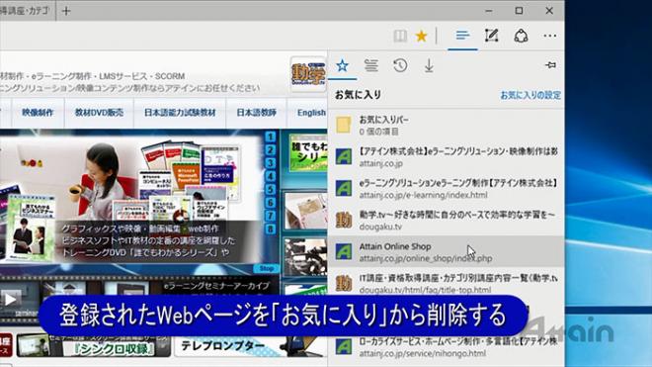Toggle the Hub panel icon
This screenshot has height=367, width=652.
pos(462,36)
